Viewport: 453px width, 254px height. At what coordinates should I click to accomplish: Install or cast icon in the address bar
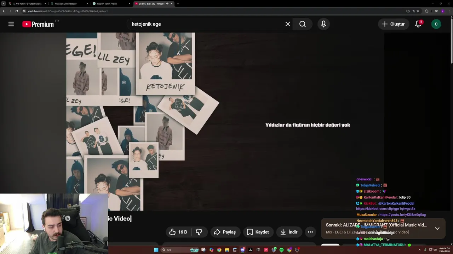408,11
